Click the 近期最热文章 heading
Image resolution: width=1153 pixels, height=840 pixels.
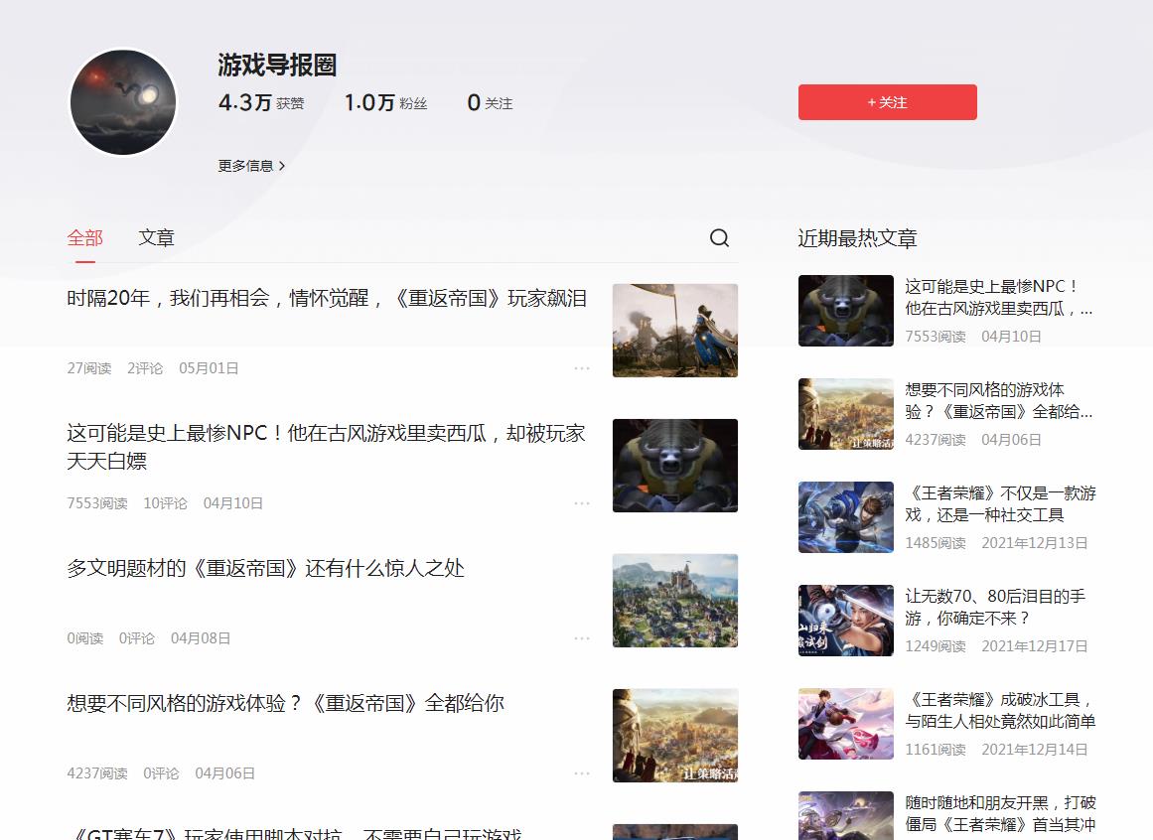coord(857,239)
